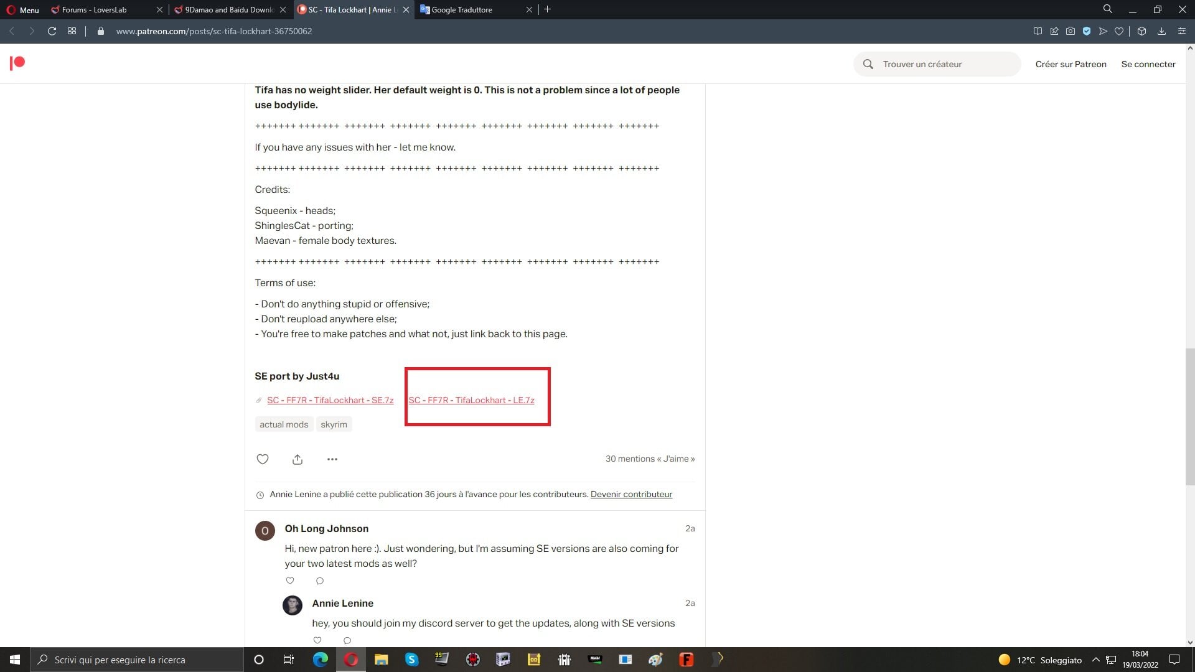Select the 'actual mods' tag
This screenshot has width=1195, height=672.
point(284,424)
